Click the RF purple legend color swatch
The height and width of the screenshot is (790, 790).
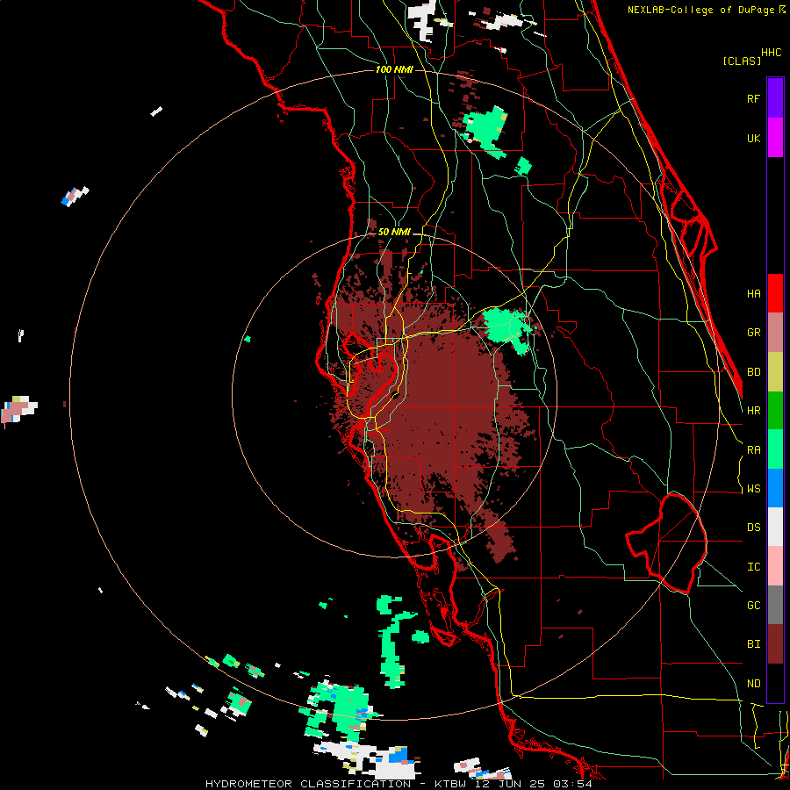pyautogui.click(x=775, y=98)
